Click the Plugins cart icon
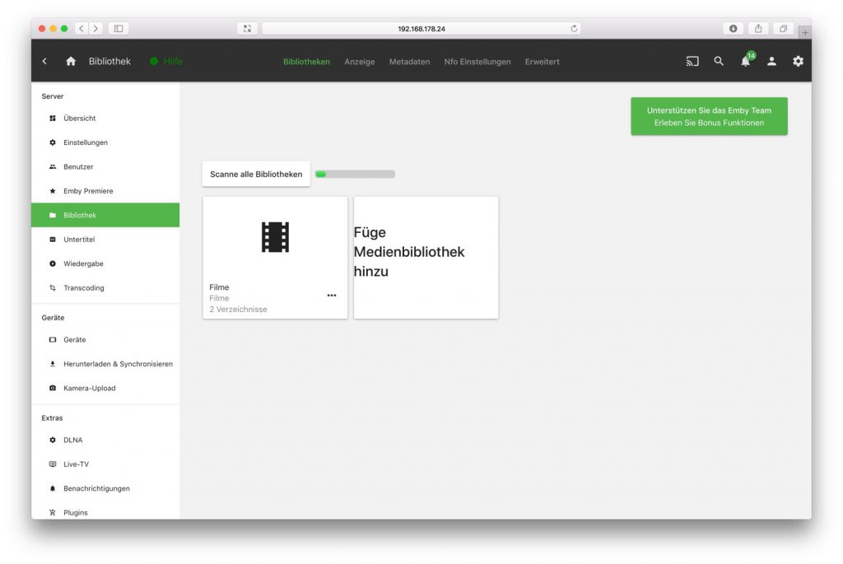843x564 pixels. pyautogui.click(x=53, y=512)
